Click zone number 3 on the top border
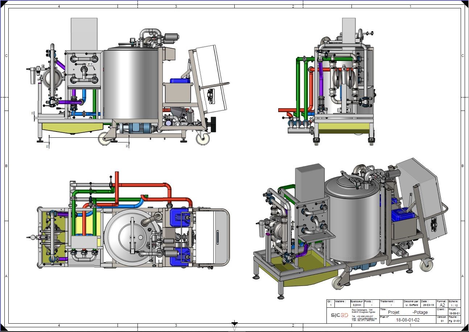This screenshot has height=332, width=469. click(x=176, y=7)
